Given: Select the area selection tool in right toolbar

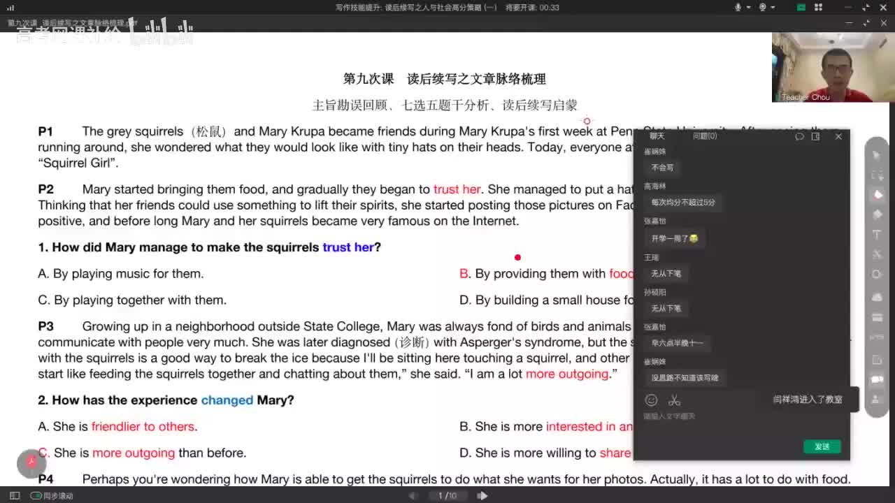Looking at the screenshot, I should tap(877, 177).
